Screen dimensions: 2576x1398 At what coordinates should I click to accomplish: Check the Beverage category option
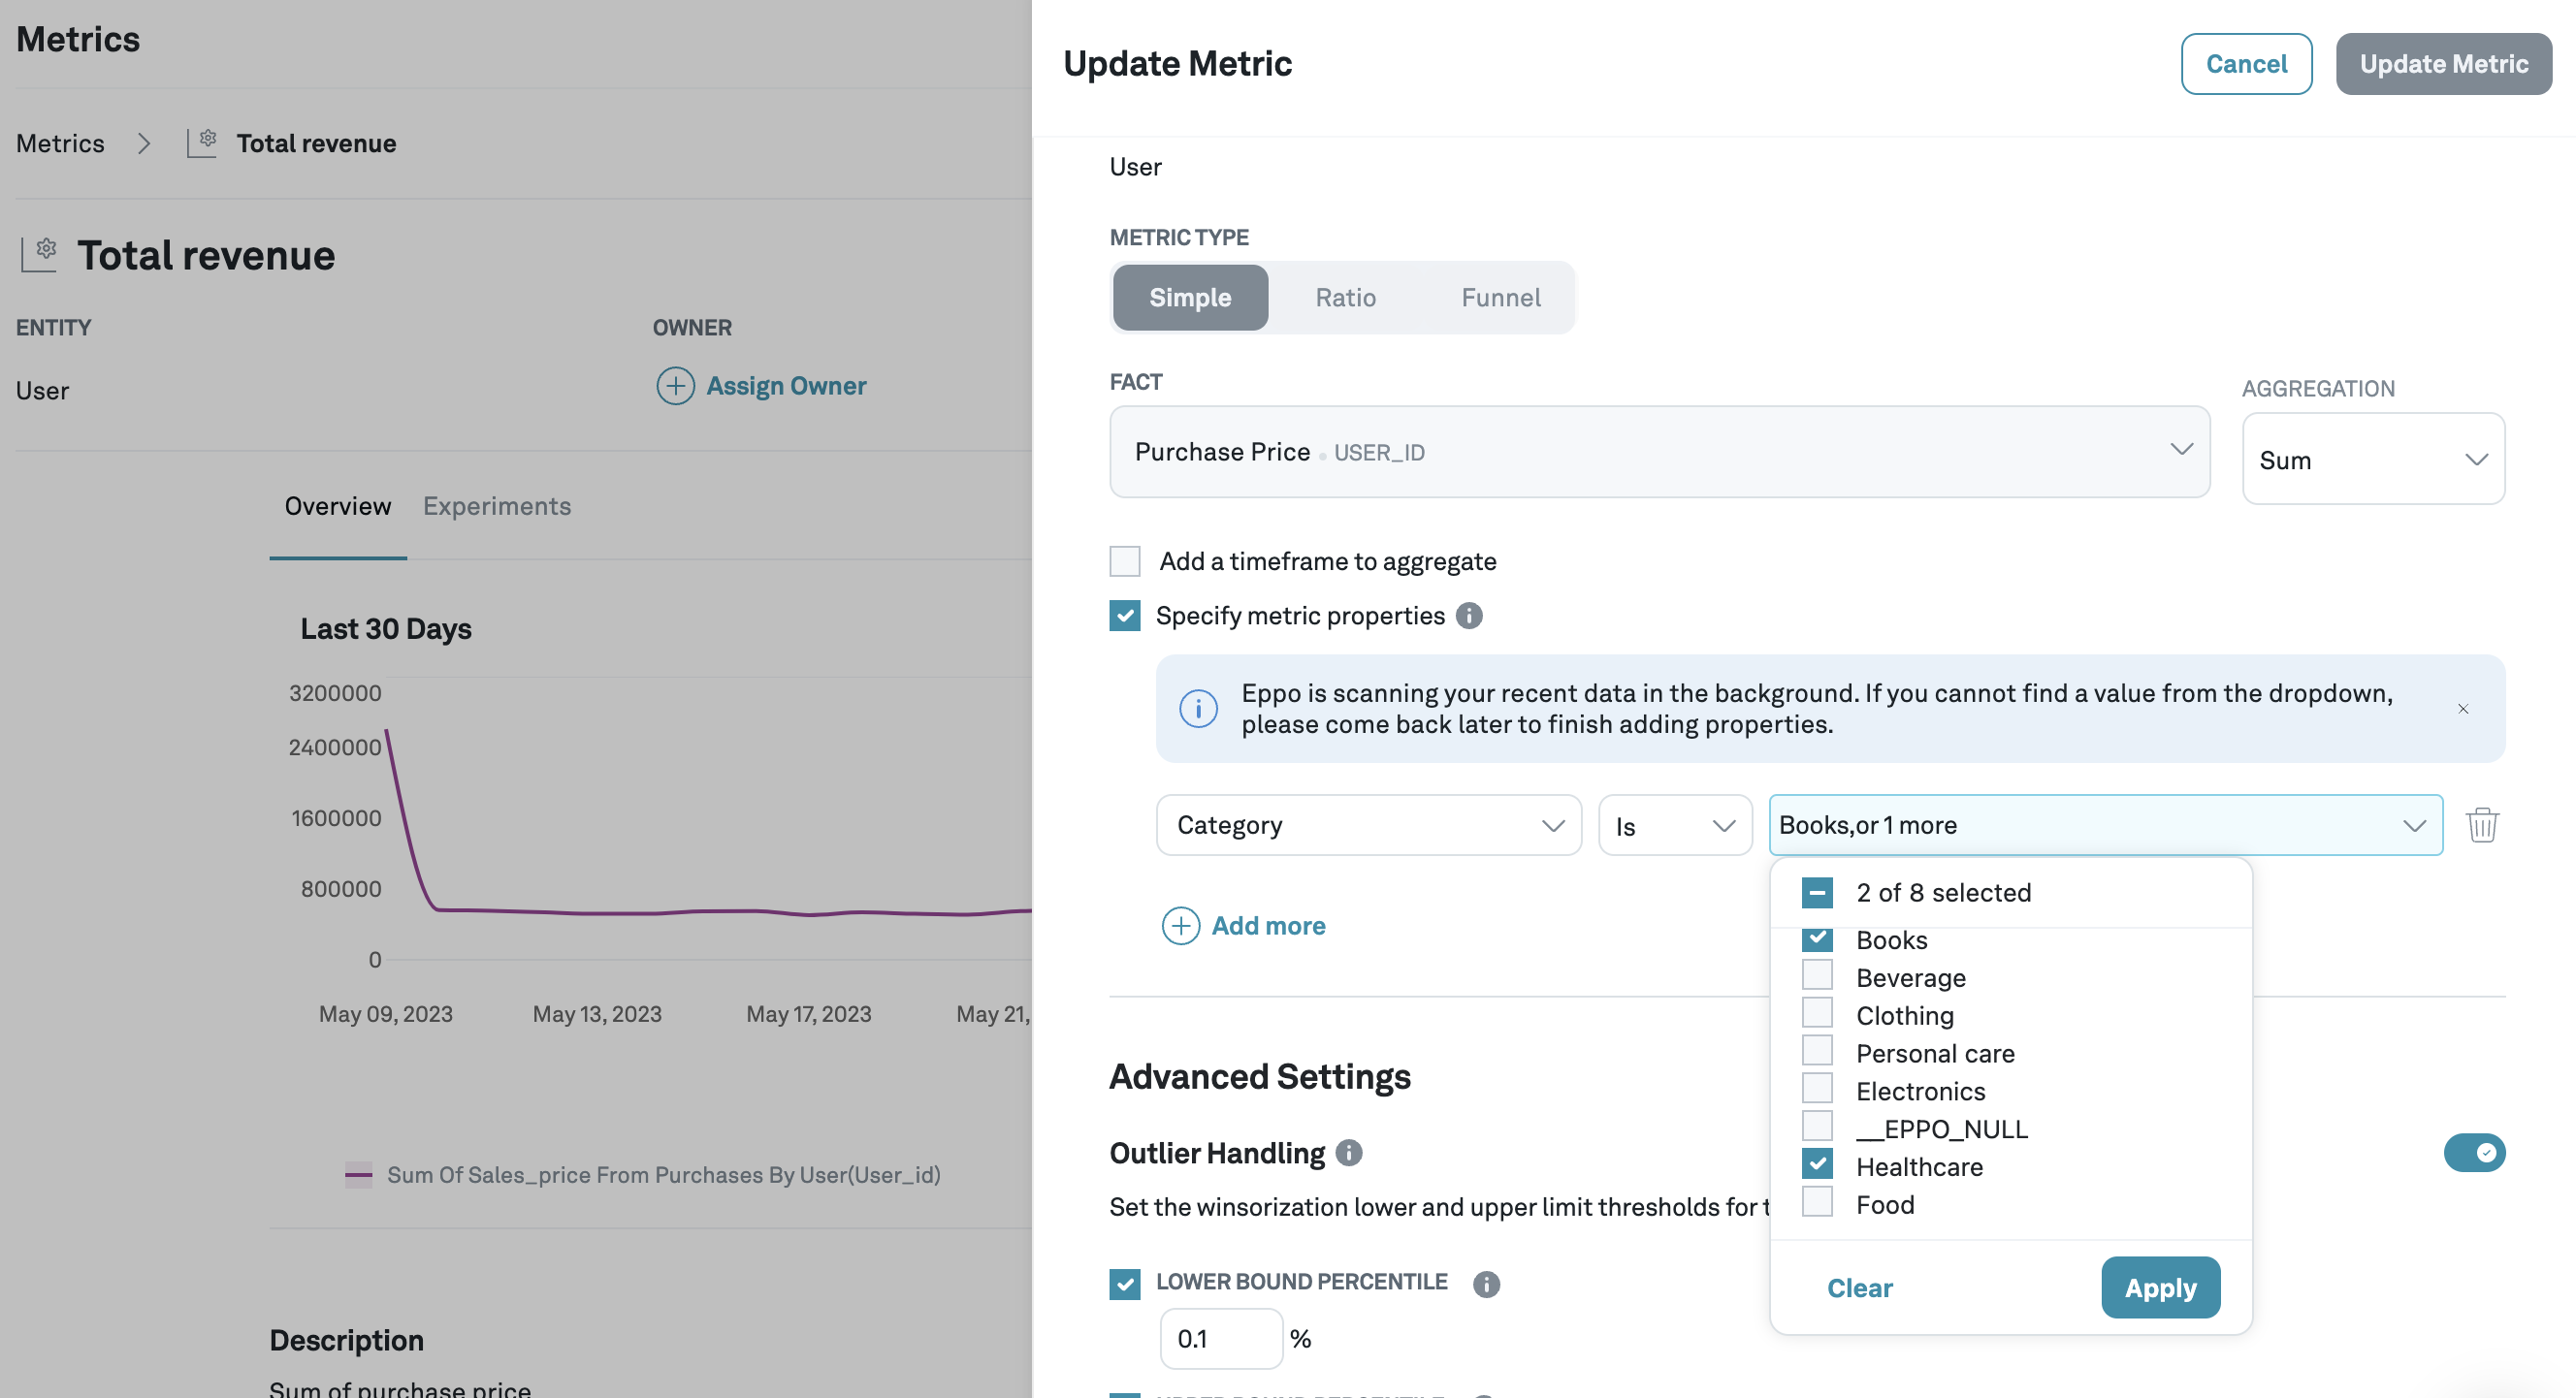coord(1817,975)
